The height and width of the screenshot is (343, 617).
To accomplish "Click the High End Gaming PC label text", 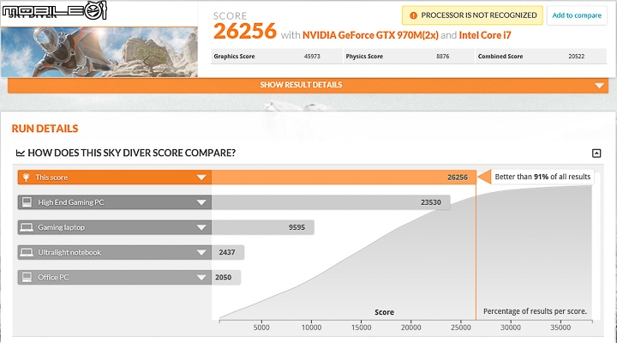I will point(71,202).
